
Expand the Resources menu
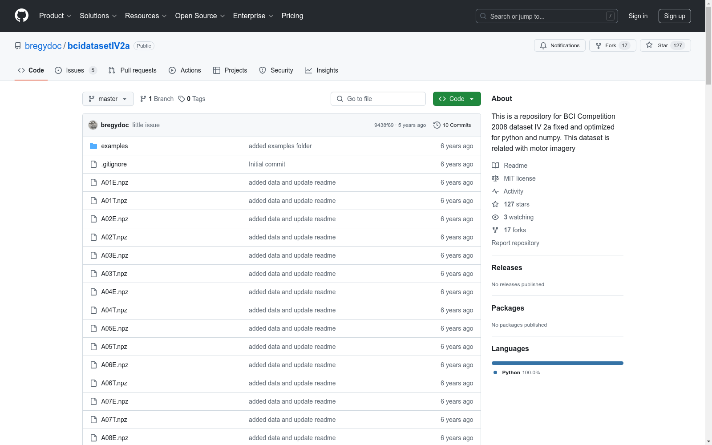click(x=146, y=16)
